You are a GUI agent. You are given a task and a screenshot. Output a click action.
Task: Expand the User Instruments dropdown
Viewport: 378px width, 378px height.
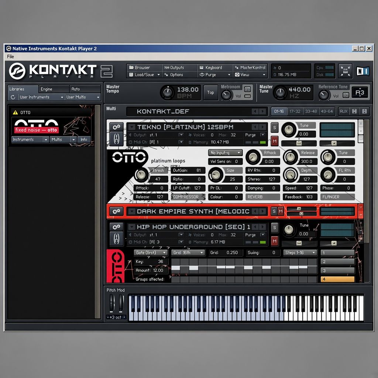pos(41,97)
